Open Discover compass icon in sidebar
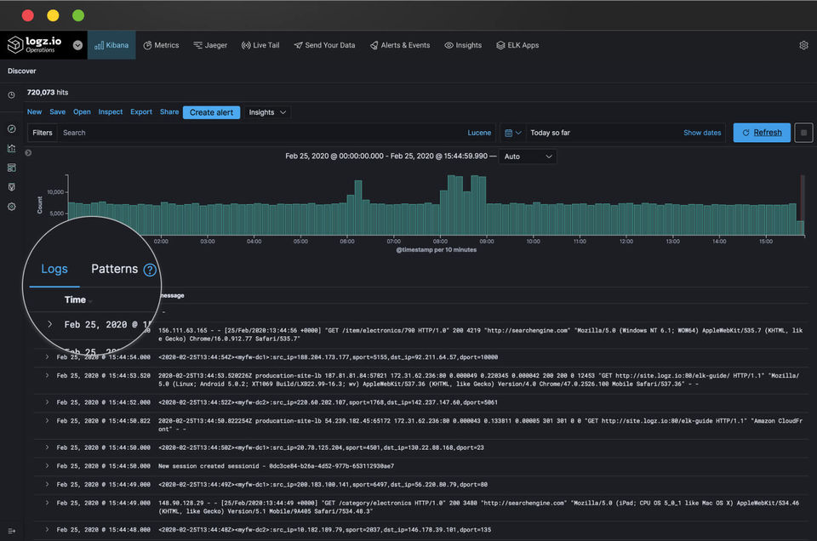The image size is (817, 541). click(x=11, y=128)
